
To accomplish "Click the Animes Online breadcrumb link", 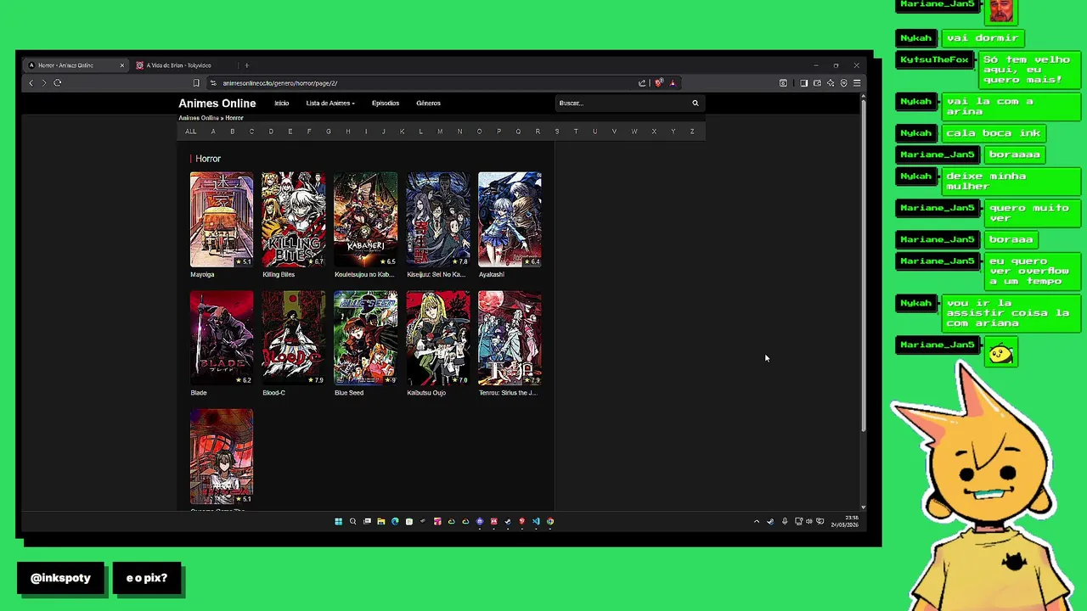I will click(x=199, y=118).
